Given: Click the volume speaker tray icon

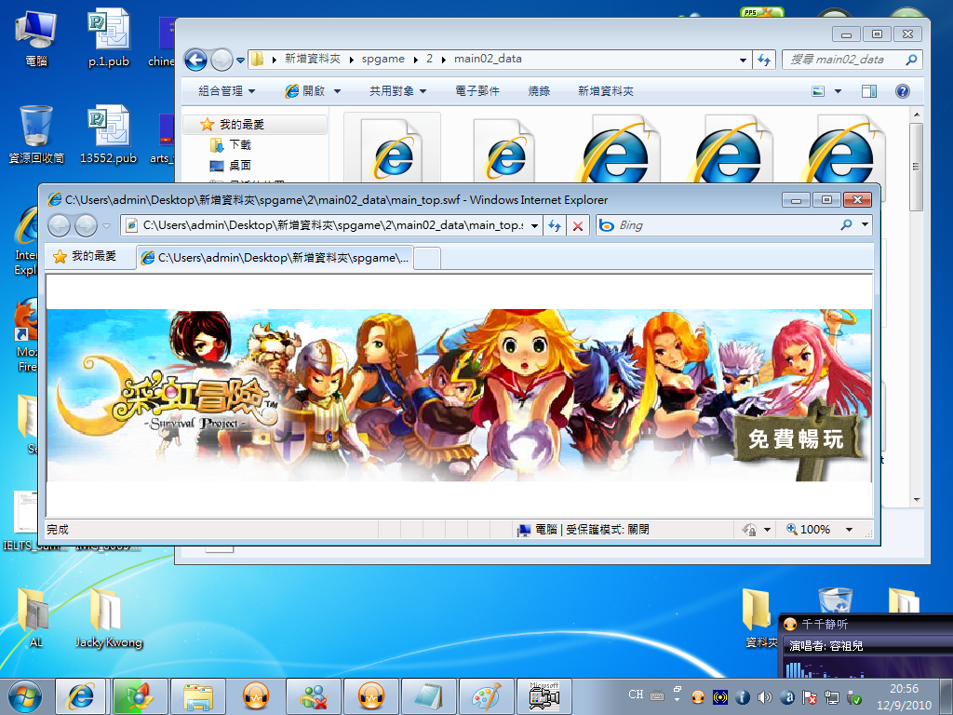Looking at the screenshot, I should [765, 697].
